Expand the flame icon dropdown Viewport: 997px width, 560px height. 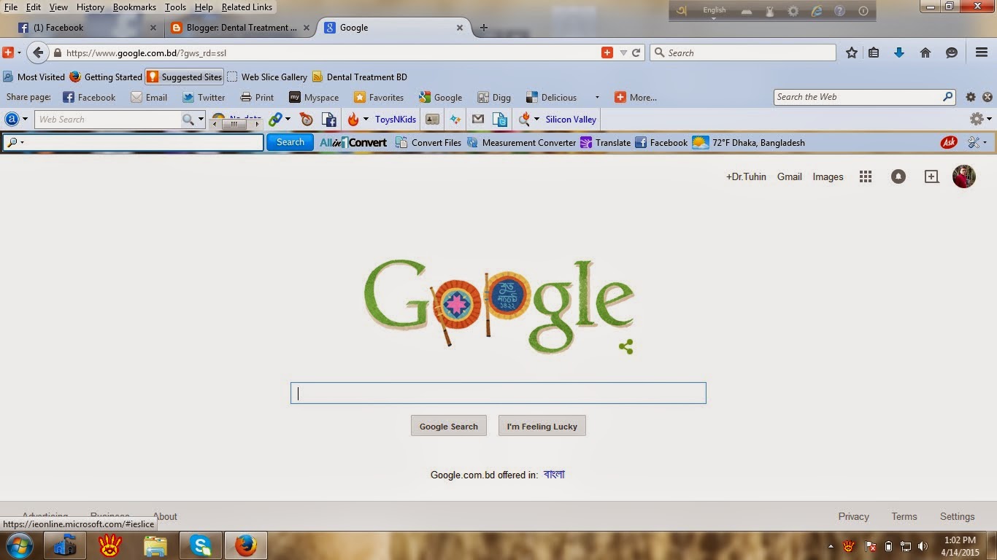click(x=366, y=120)
